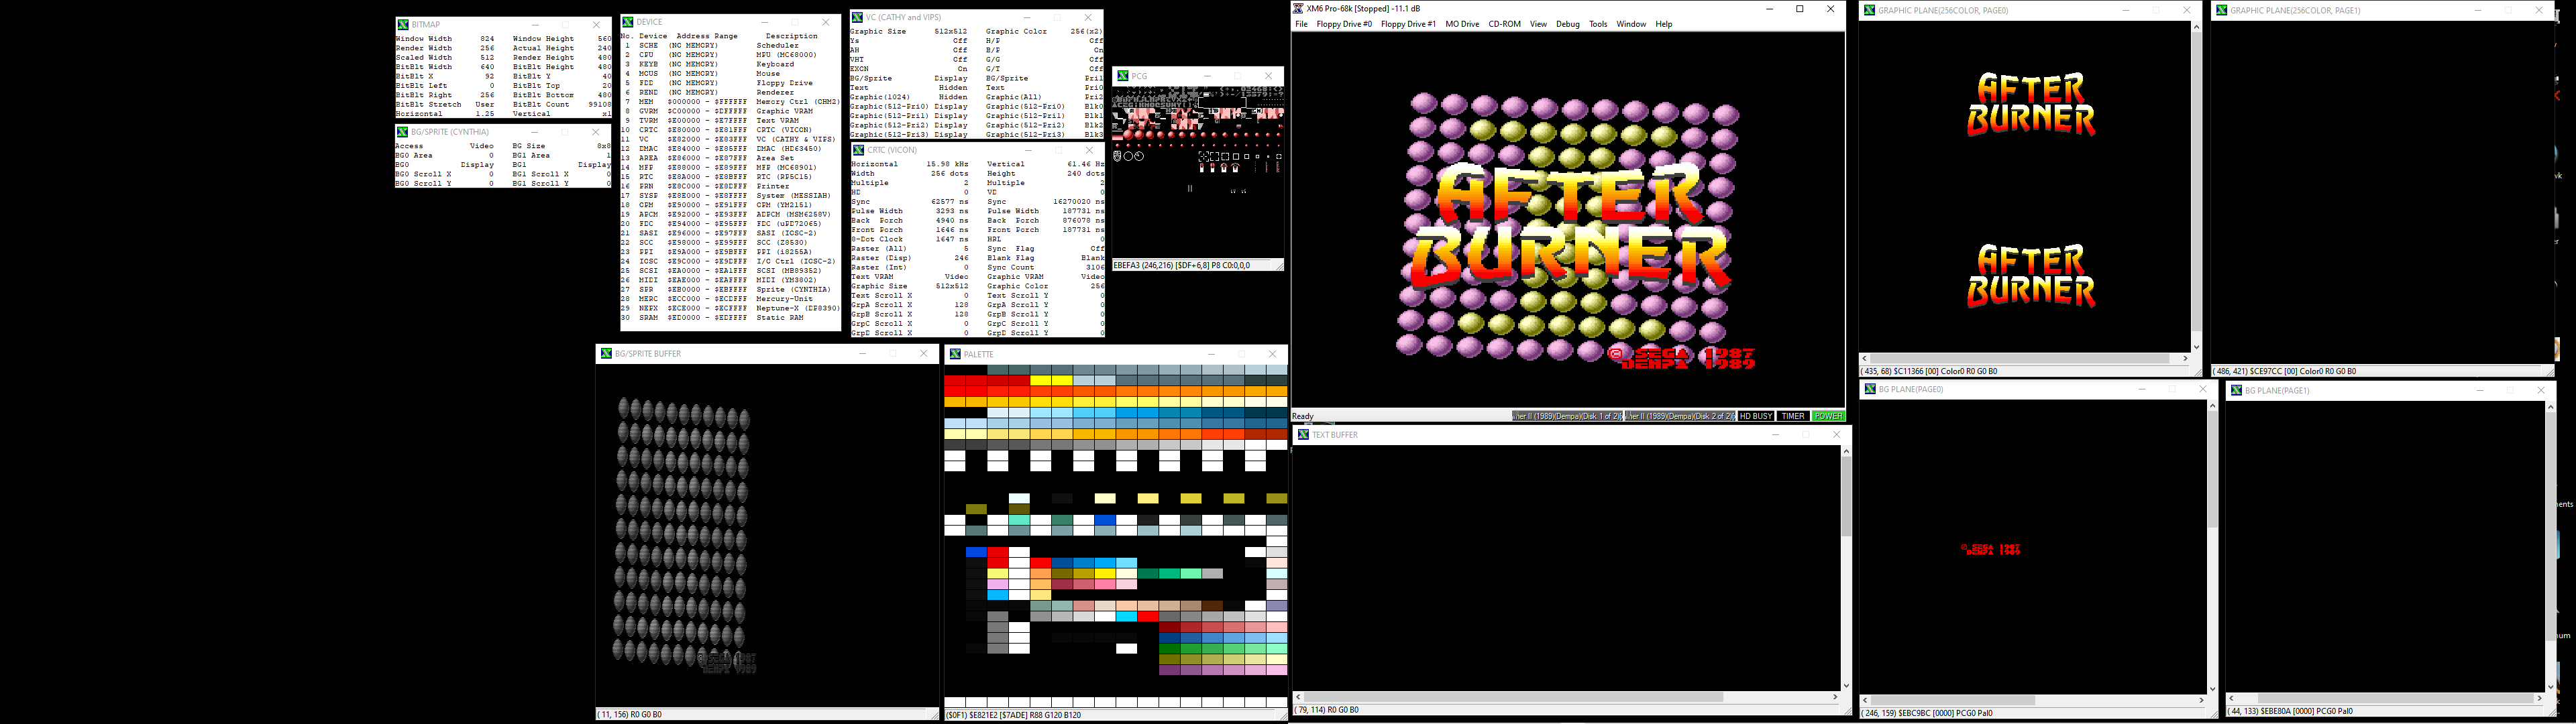Image resolution: width=2576 pixels, height=724 pixels.
Task: Click the Ready status text
Action: point(1303,416)
